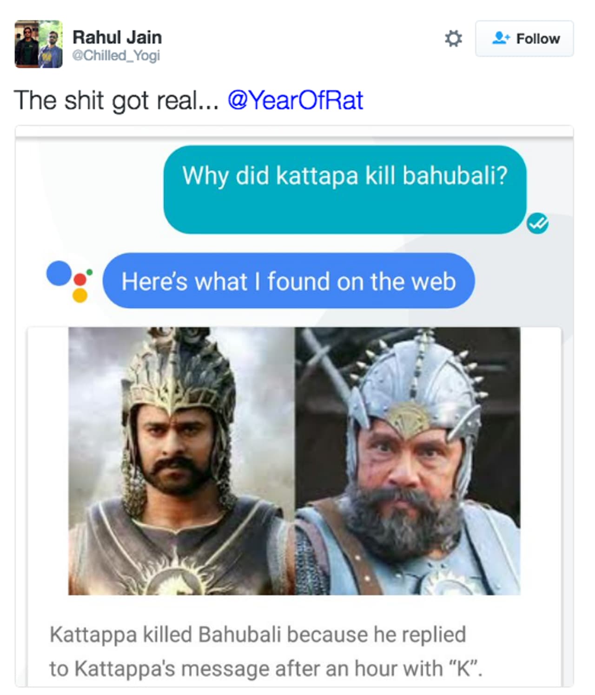The height and width of the screenshot is (695, 595).
Task: Click the yellow dot of the Assistant logo
Action: [80, 295]
